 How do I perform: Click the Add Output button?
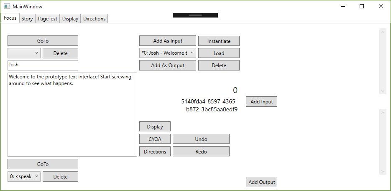[261, 182]
